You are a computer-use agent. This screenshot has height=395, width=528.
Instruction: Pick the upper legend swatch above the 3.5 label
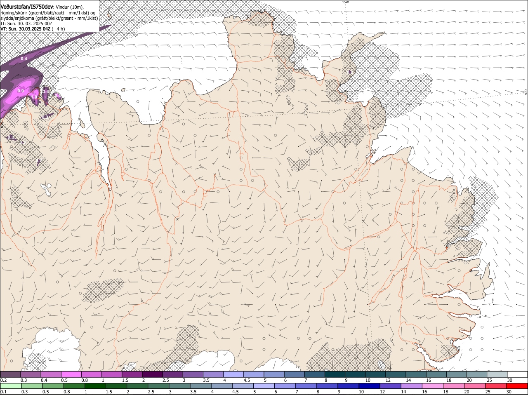point(212,374)
